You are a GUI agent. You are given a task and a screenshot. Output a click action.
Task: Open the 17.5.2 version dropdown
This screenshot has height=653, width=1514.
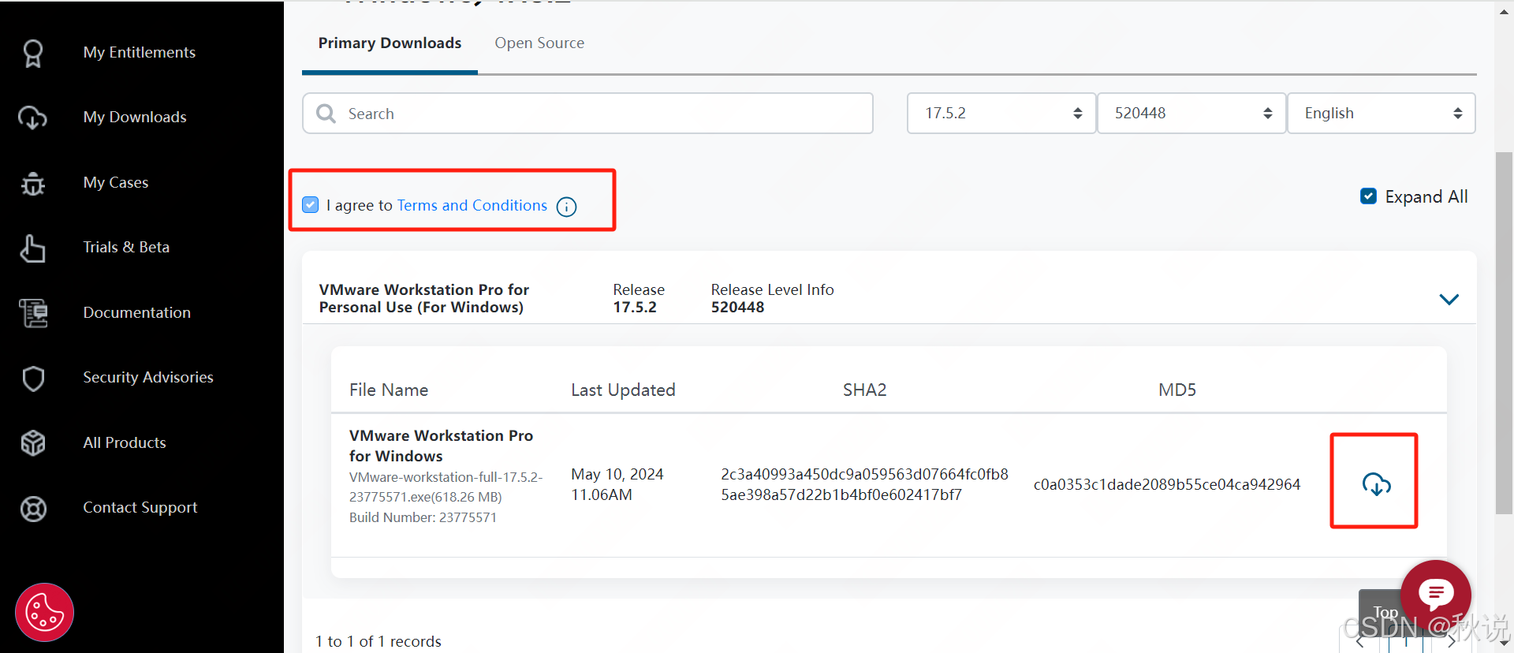pos(1001,114)
